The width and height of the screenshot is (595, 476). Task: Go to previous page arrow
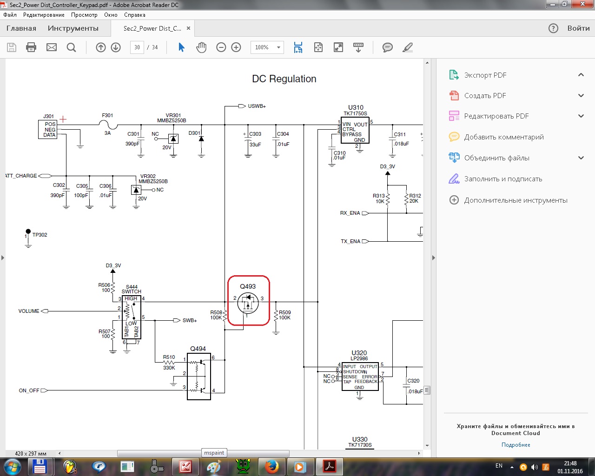(x=101, y=47)
